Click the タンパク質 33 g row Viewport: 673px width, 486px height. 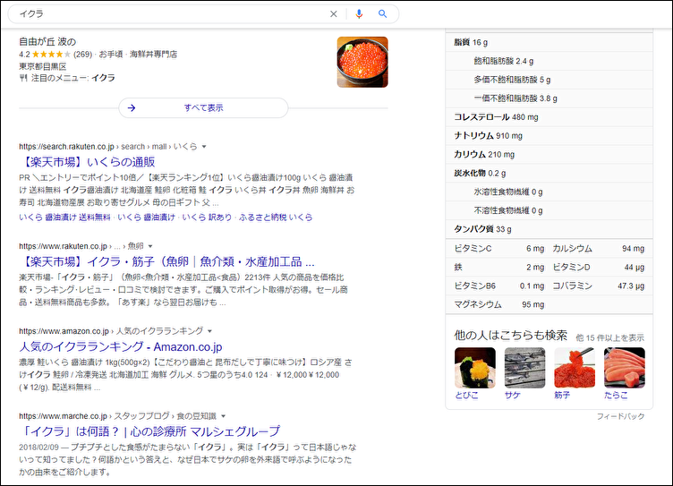click(549, 229)
